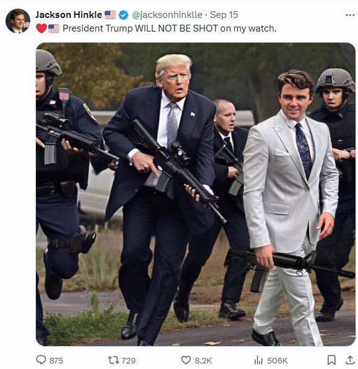Click the 875 replies count
358x369 pixels.
56,360
